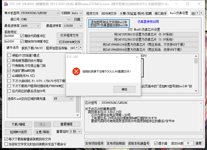Enable 当目标文件变化时自动装载并发送下载命令
The image size is (207, 150).
click(6, 144)
